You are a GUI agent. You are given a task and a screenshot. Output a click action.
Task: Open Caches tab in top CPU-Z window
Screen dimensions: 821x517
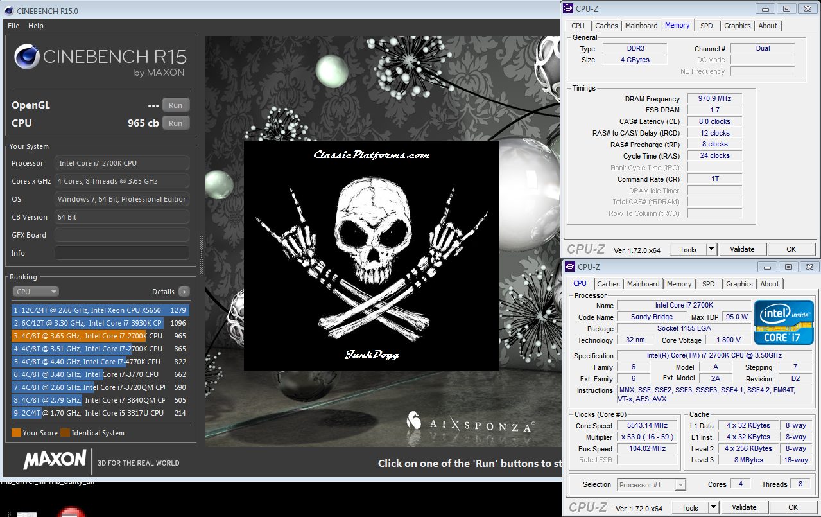point(606,26)
